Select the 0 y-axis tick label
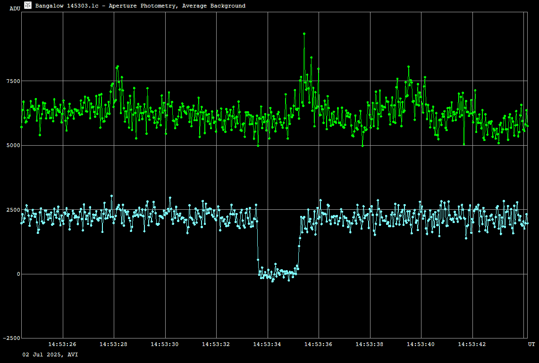This screenshot has width=539, height=363. tap(18, 274)
